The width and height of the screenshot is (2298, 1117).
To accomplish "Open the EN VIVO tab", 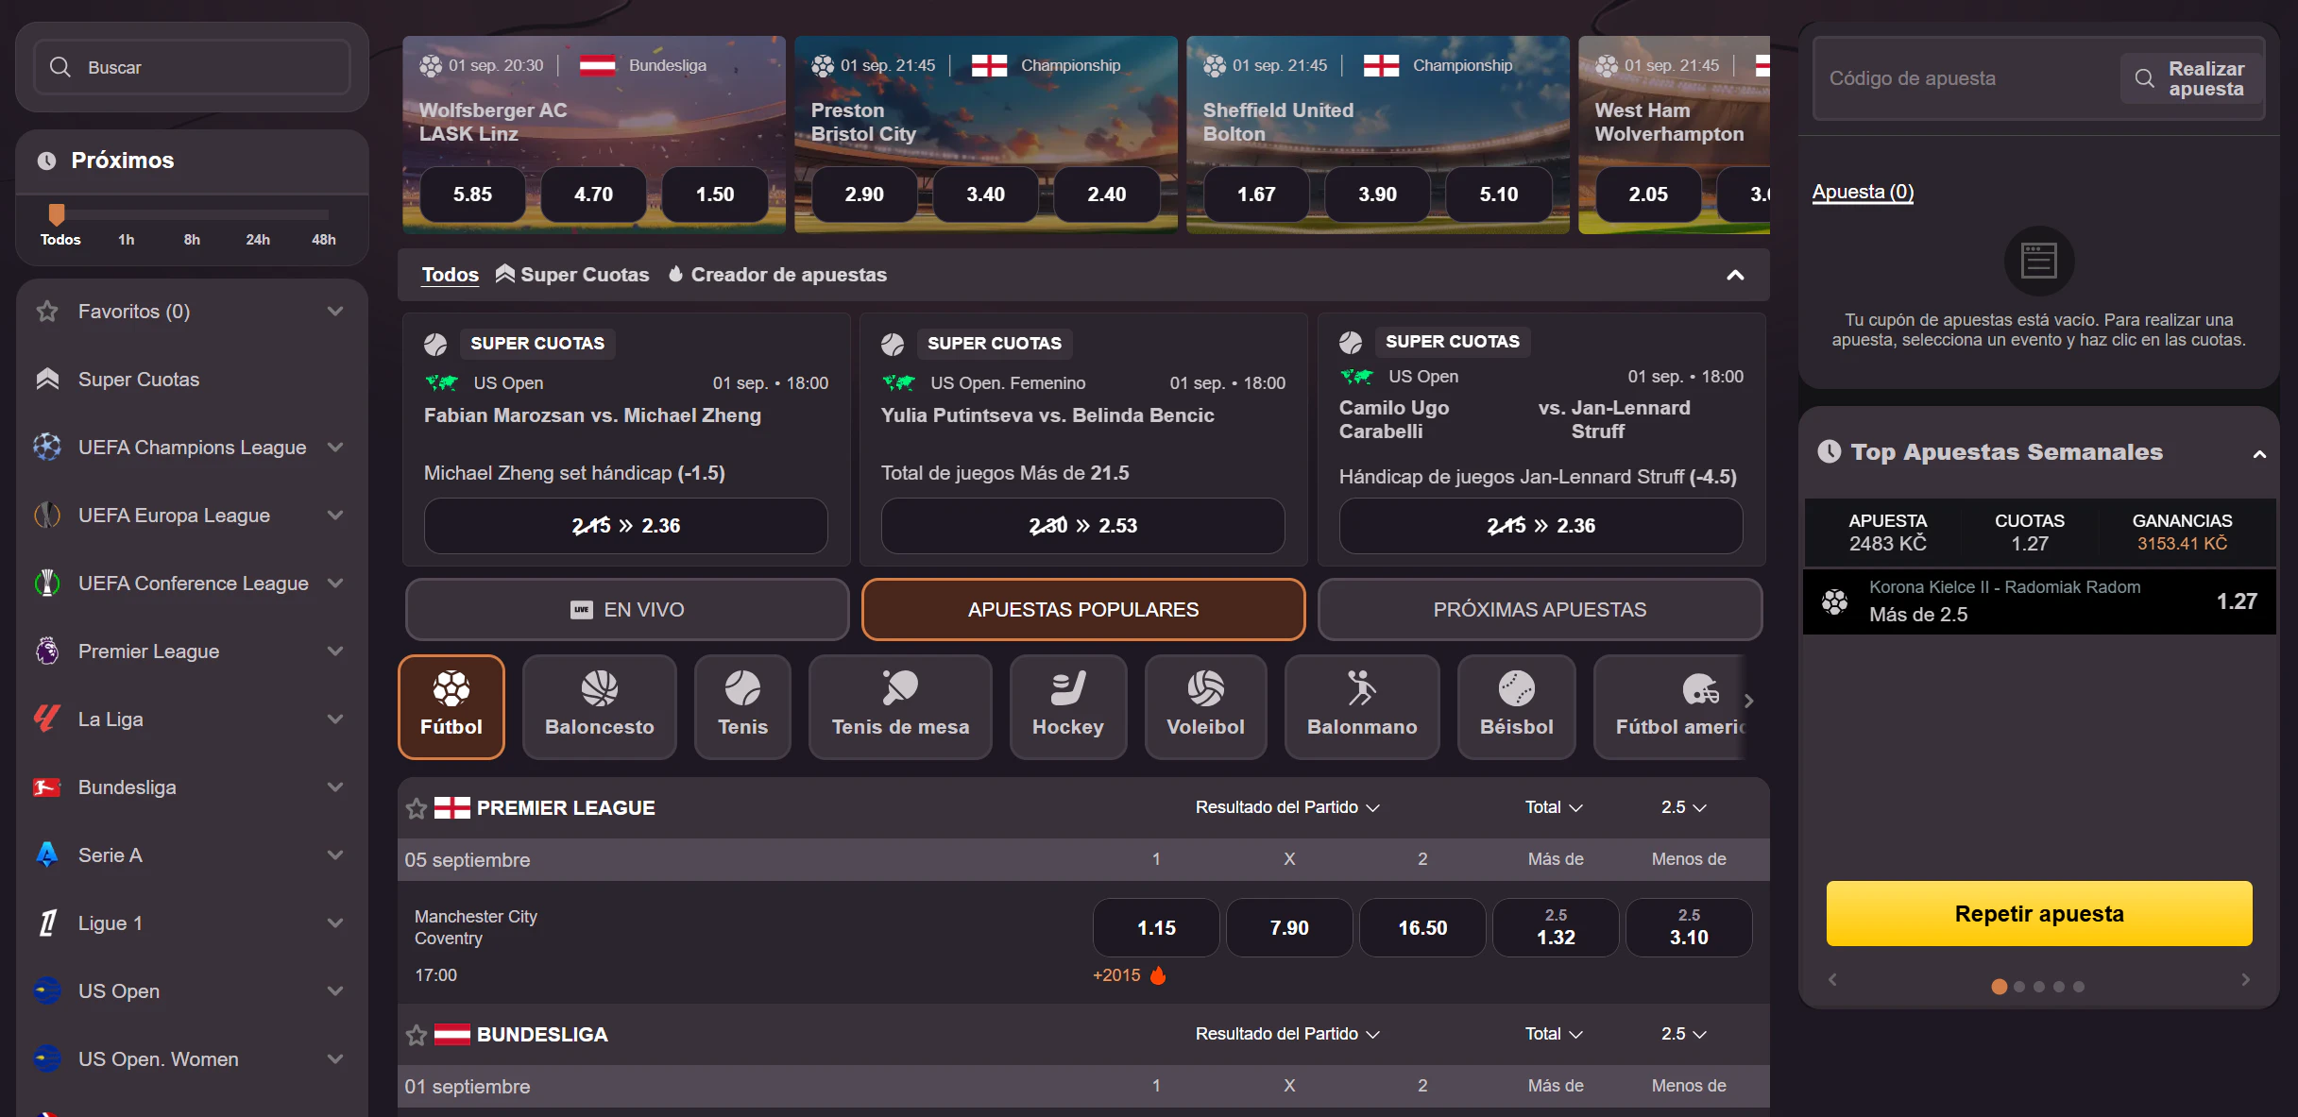I will [627, 609].
